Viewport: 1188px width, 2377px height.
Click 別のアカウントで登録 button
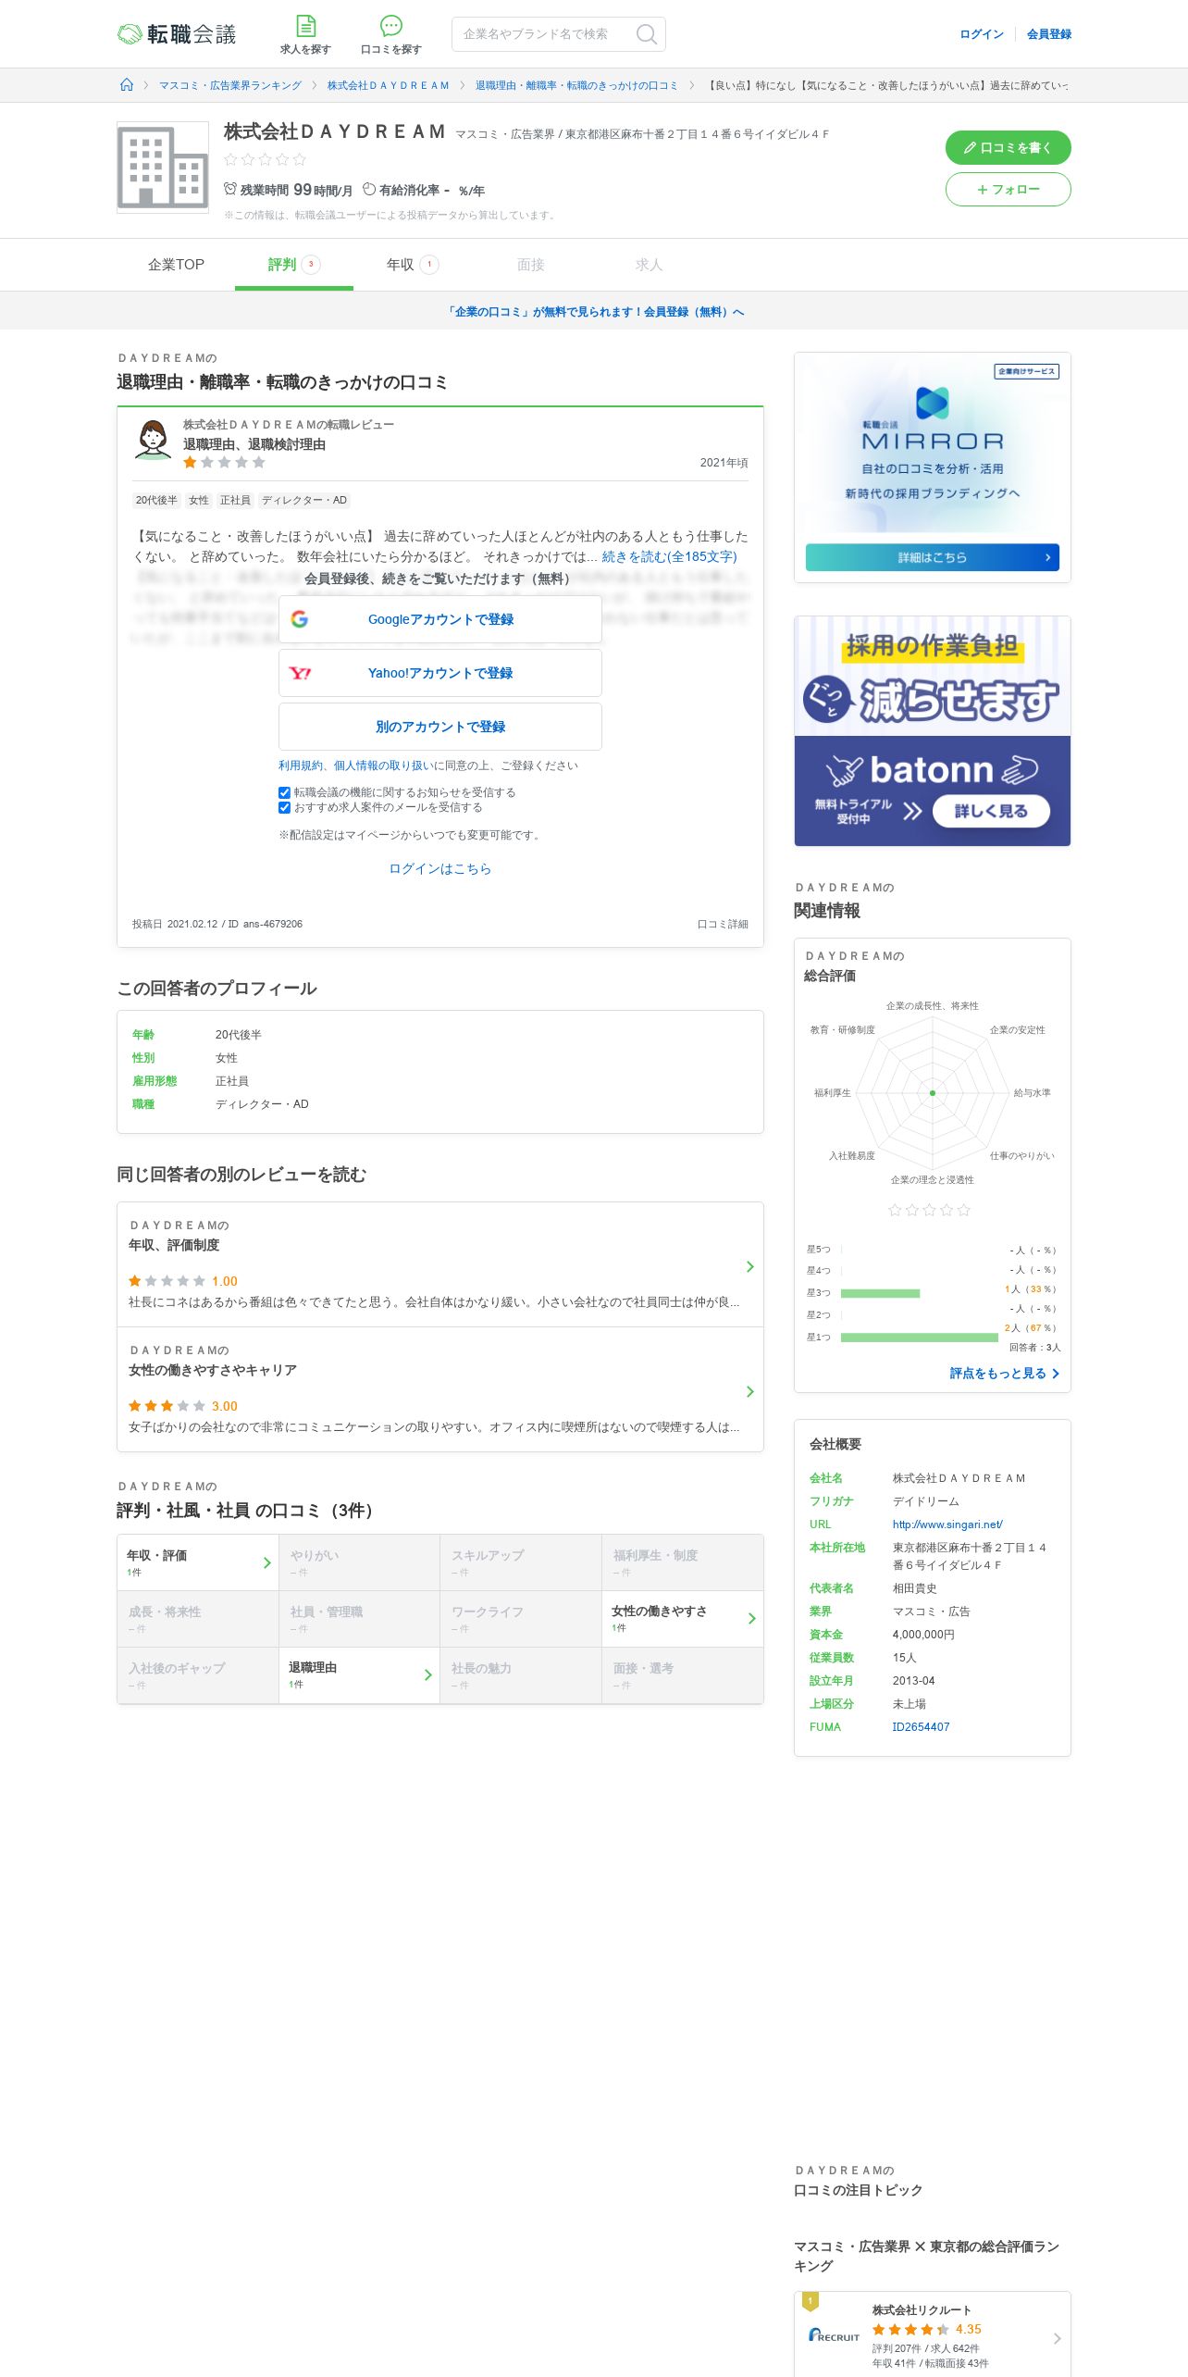440,727
